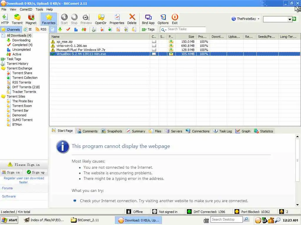Open the Software link
Image resolution: width=301 pixels, height=225 pixels.
tap(9, 196)
